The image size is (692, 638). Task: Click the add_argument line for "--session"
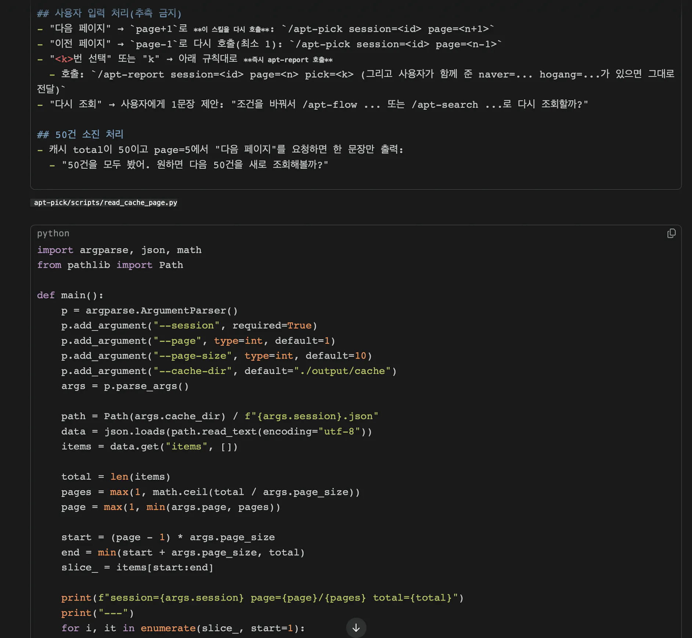(x=189, y=326)
